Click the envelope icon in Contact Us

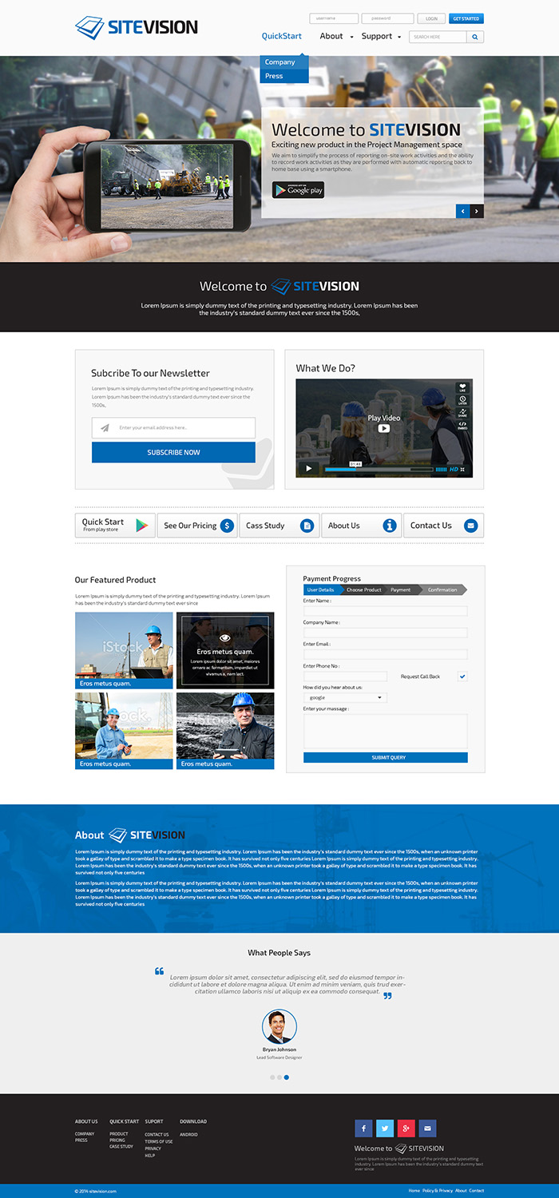470,526
